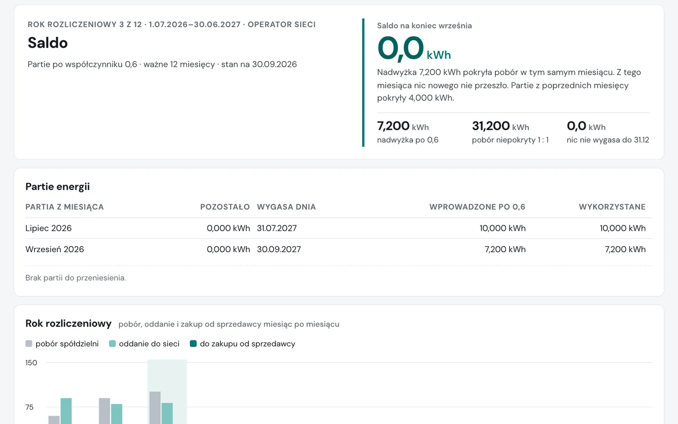Click the 'Nadwyżka 7,200 kWh pokryła pobór' paragraph
This screenshot has height=424, width=678.
509,85
